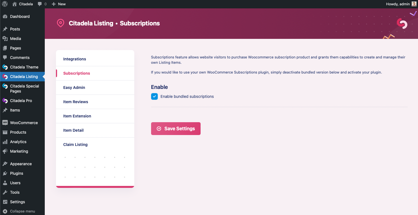
Task: Click the Plugins plug icon
Action: tap(5, 173)
